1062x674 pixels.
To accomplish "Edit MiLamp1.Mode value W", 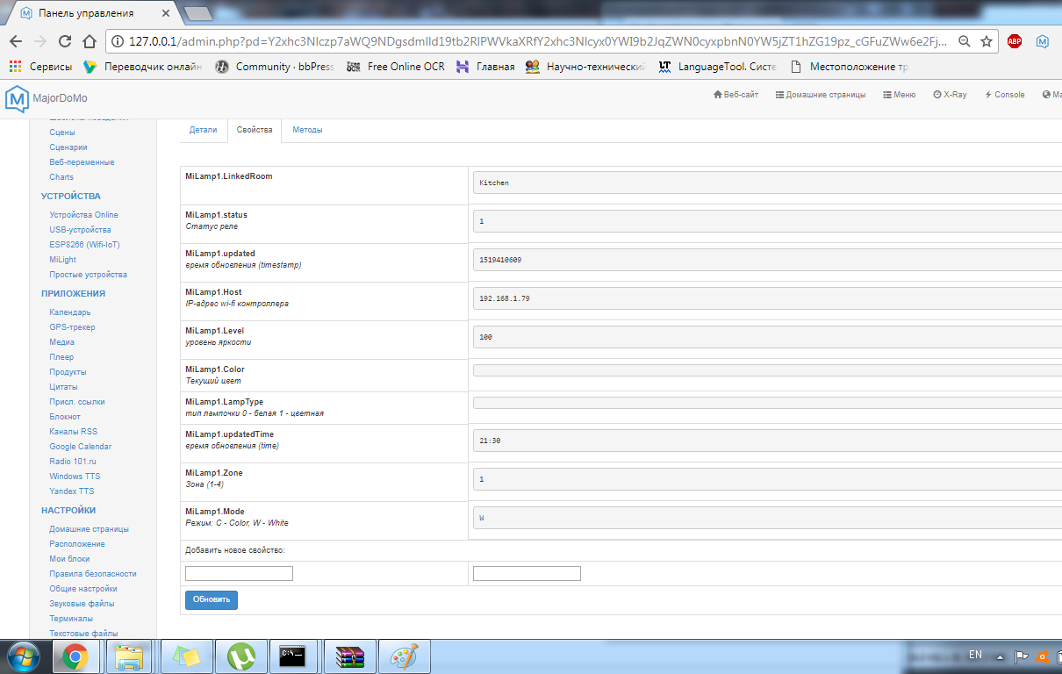I will coord(767,518).
